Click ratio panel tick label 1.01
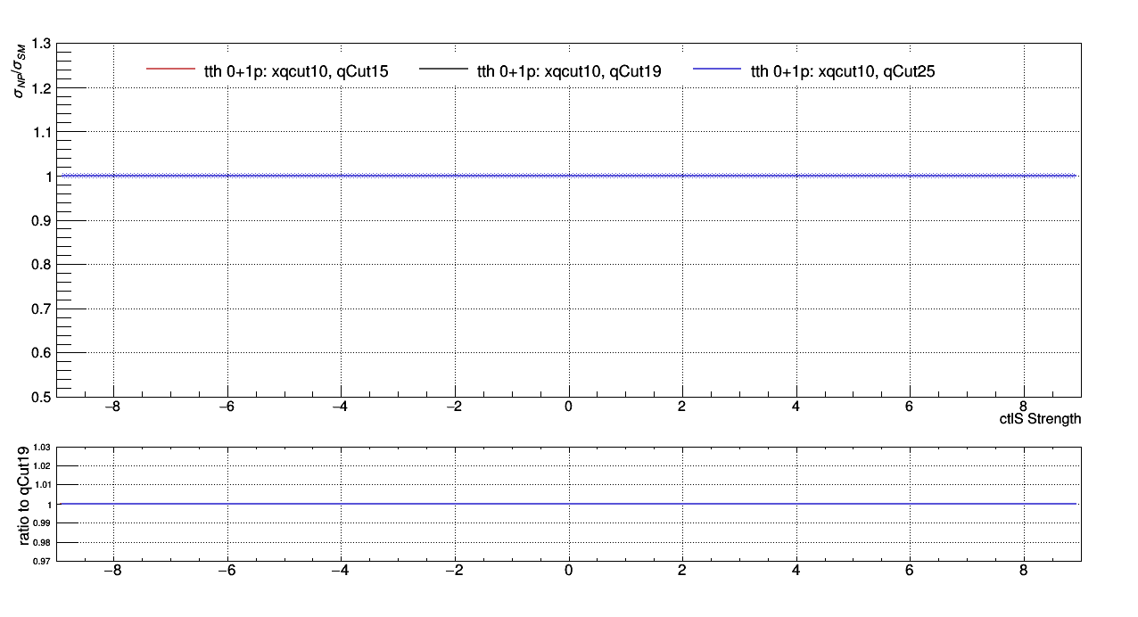1138x617 pixels. point(44,485)
